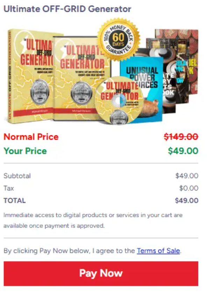
Task: Click the Ultimate OFF-GRID Generator product title
Action: pyautogui.click(x=67, y=9)
